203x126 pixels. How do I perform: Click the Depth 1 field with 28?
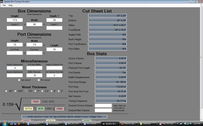tap(54, 20)
